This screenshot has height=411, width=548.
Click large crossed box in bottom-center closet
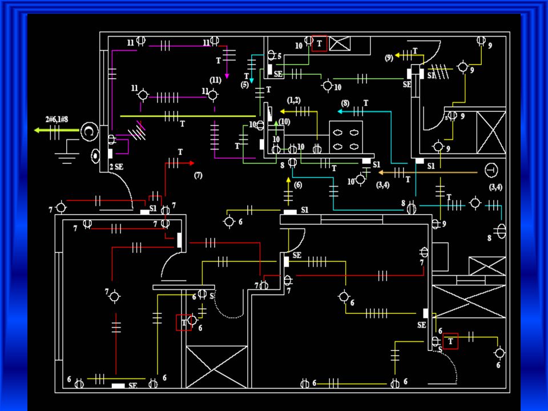point(216,367)
